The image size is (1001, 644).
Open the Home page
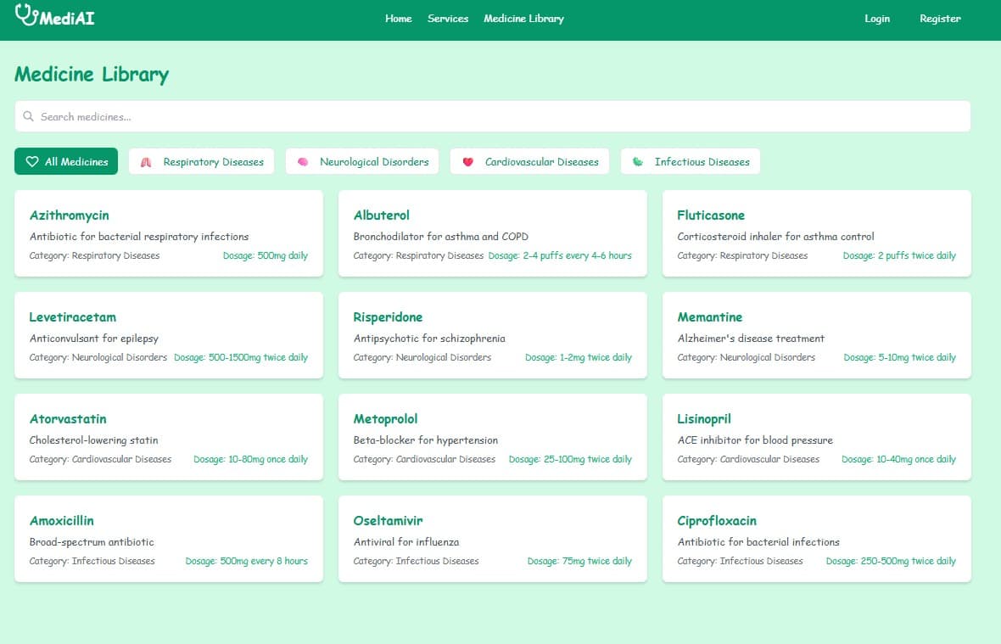tap(398, 19)
